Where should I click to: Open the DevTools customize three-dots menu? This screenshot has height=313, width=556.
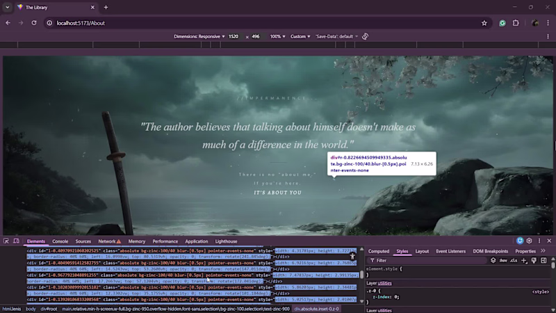(539, 241)
